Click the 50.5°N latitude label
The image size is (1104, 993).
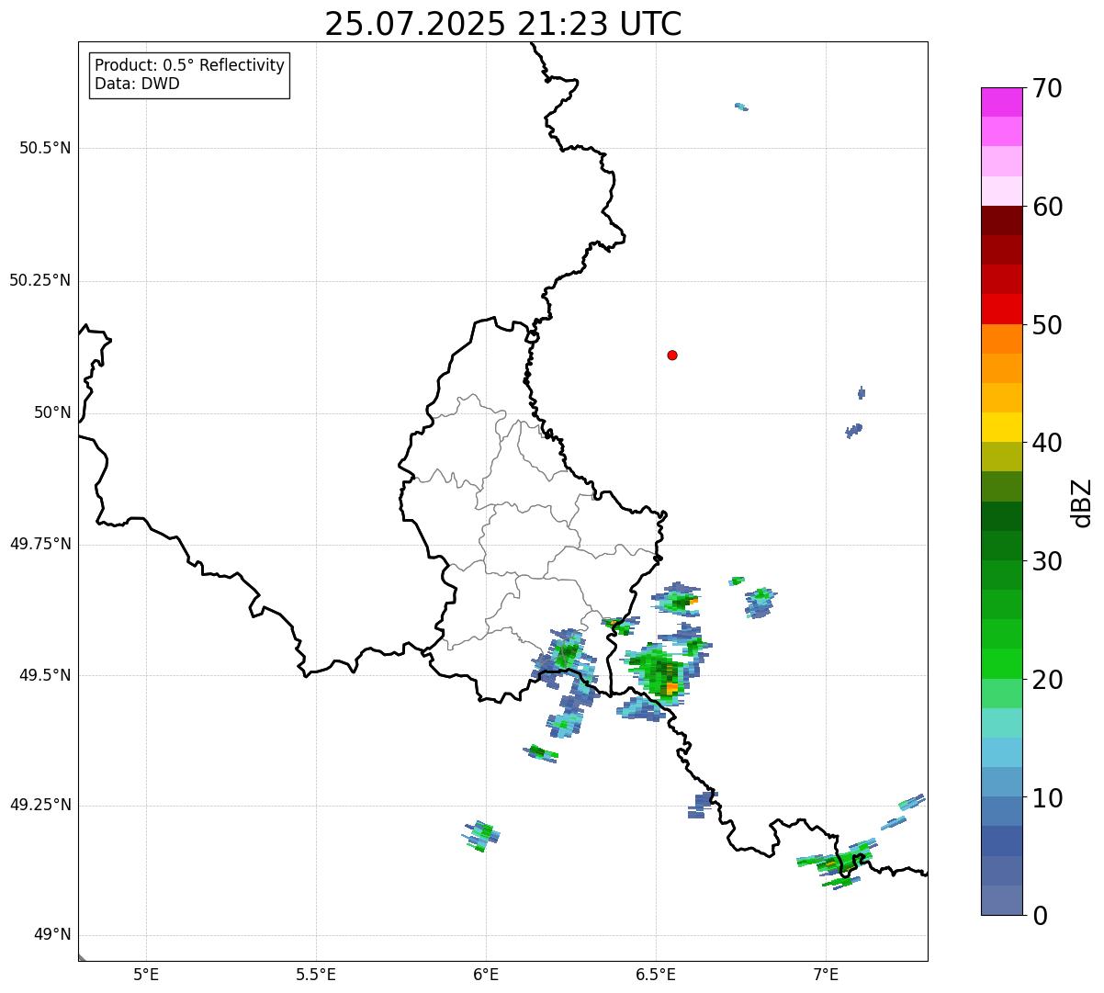coord(45,148)
